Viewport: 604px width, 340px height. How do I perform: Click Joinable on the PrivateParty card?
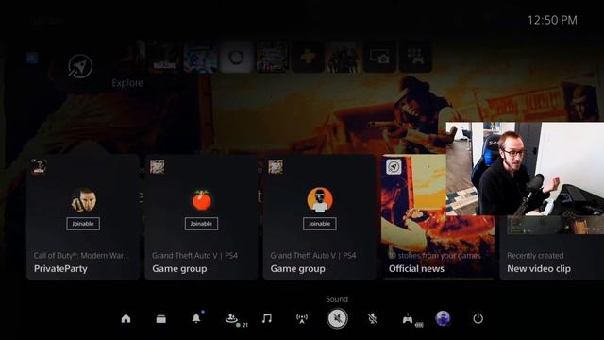[x=83, y=224]
